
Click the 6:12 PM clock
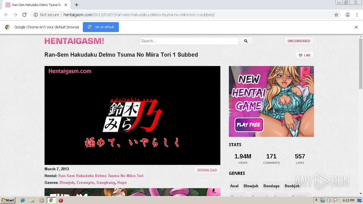tap(348, 200)
